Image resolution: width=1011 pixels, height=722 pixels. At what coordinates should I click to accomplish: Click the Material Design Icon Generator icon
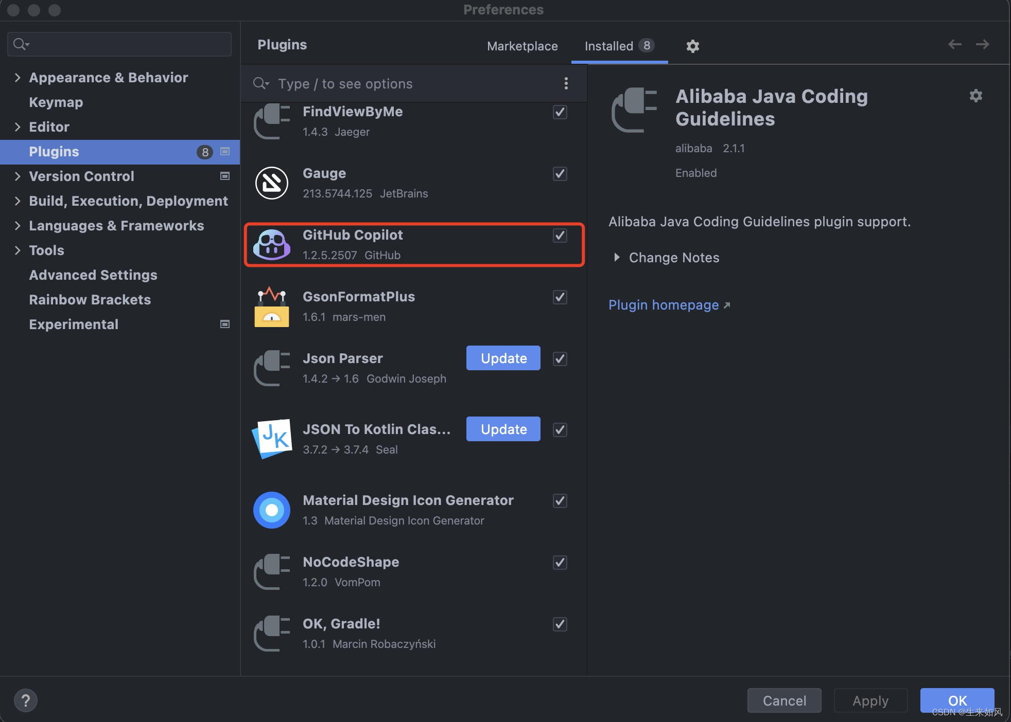(x=272, y=510)
